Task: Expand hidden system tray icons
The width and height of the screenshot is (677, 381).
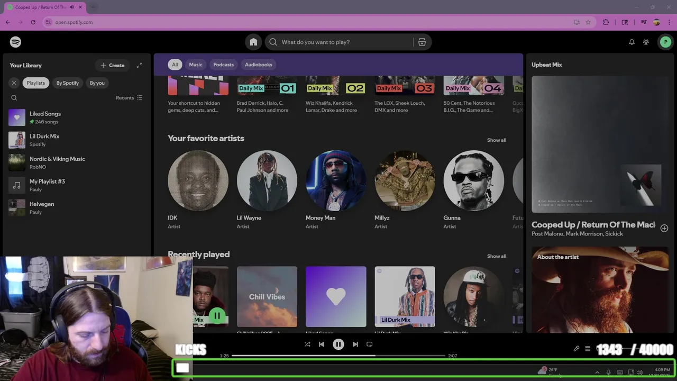Action: (x=597, y=373)
